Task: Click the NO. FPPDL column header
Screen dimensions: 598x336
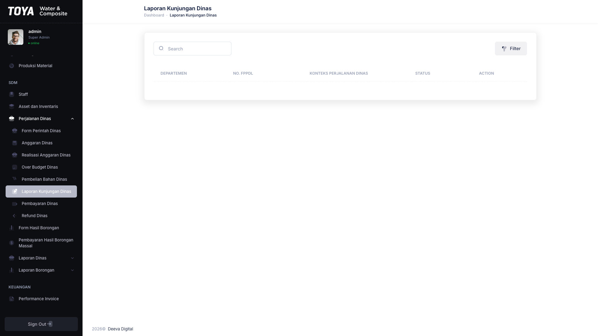Action: click(x=243, y=73)
